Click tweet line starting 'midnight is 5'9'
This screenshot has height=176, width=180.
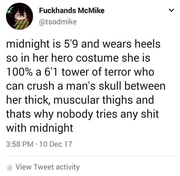click(83, 44)
